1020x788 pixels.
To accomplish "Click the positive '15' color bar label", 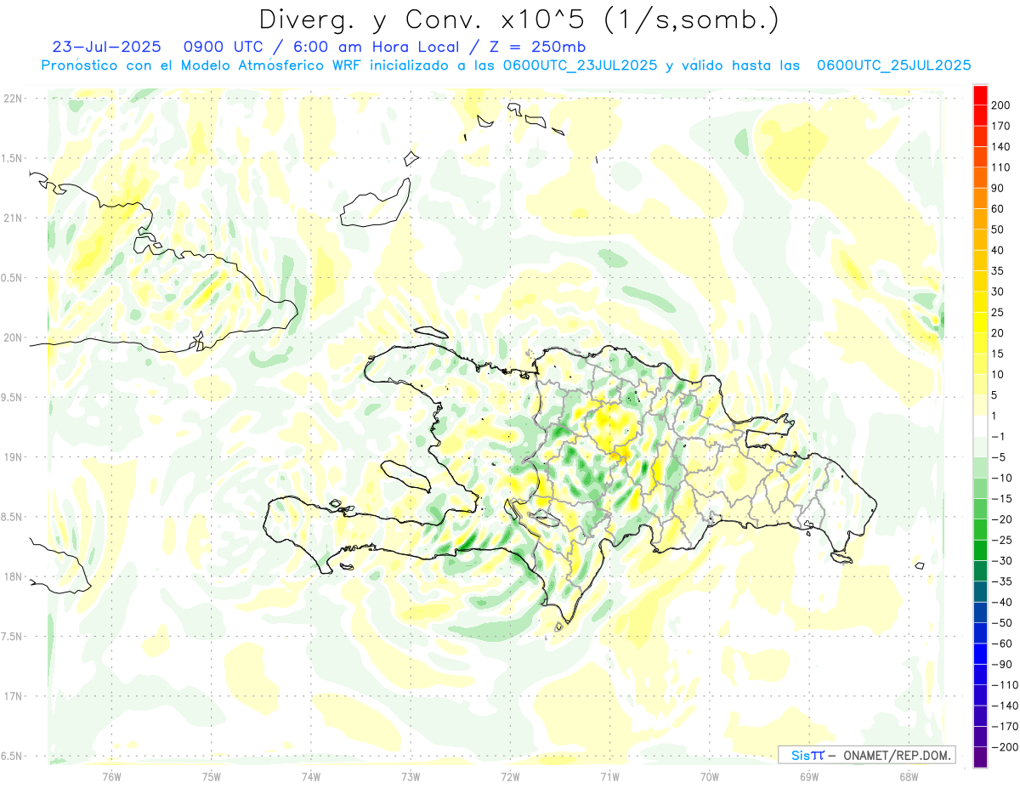I will click(x=998, y=354).
